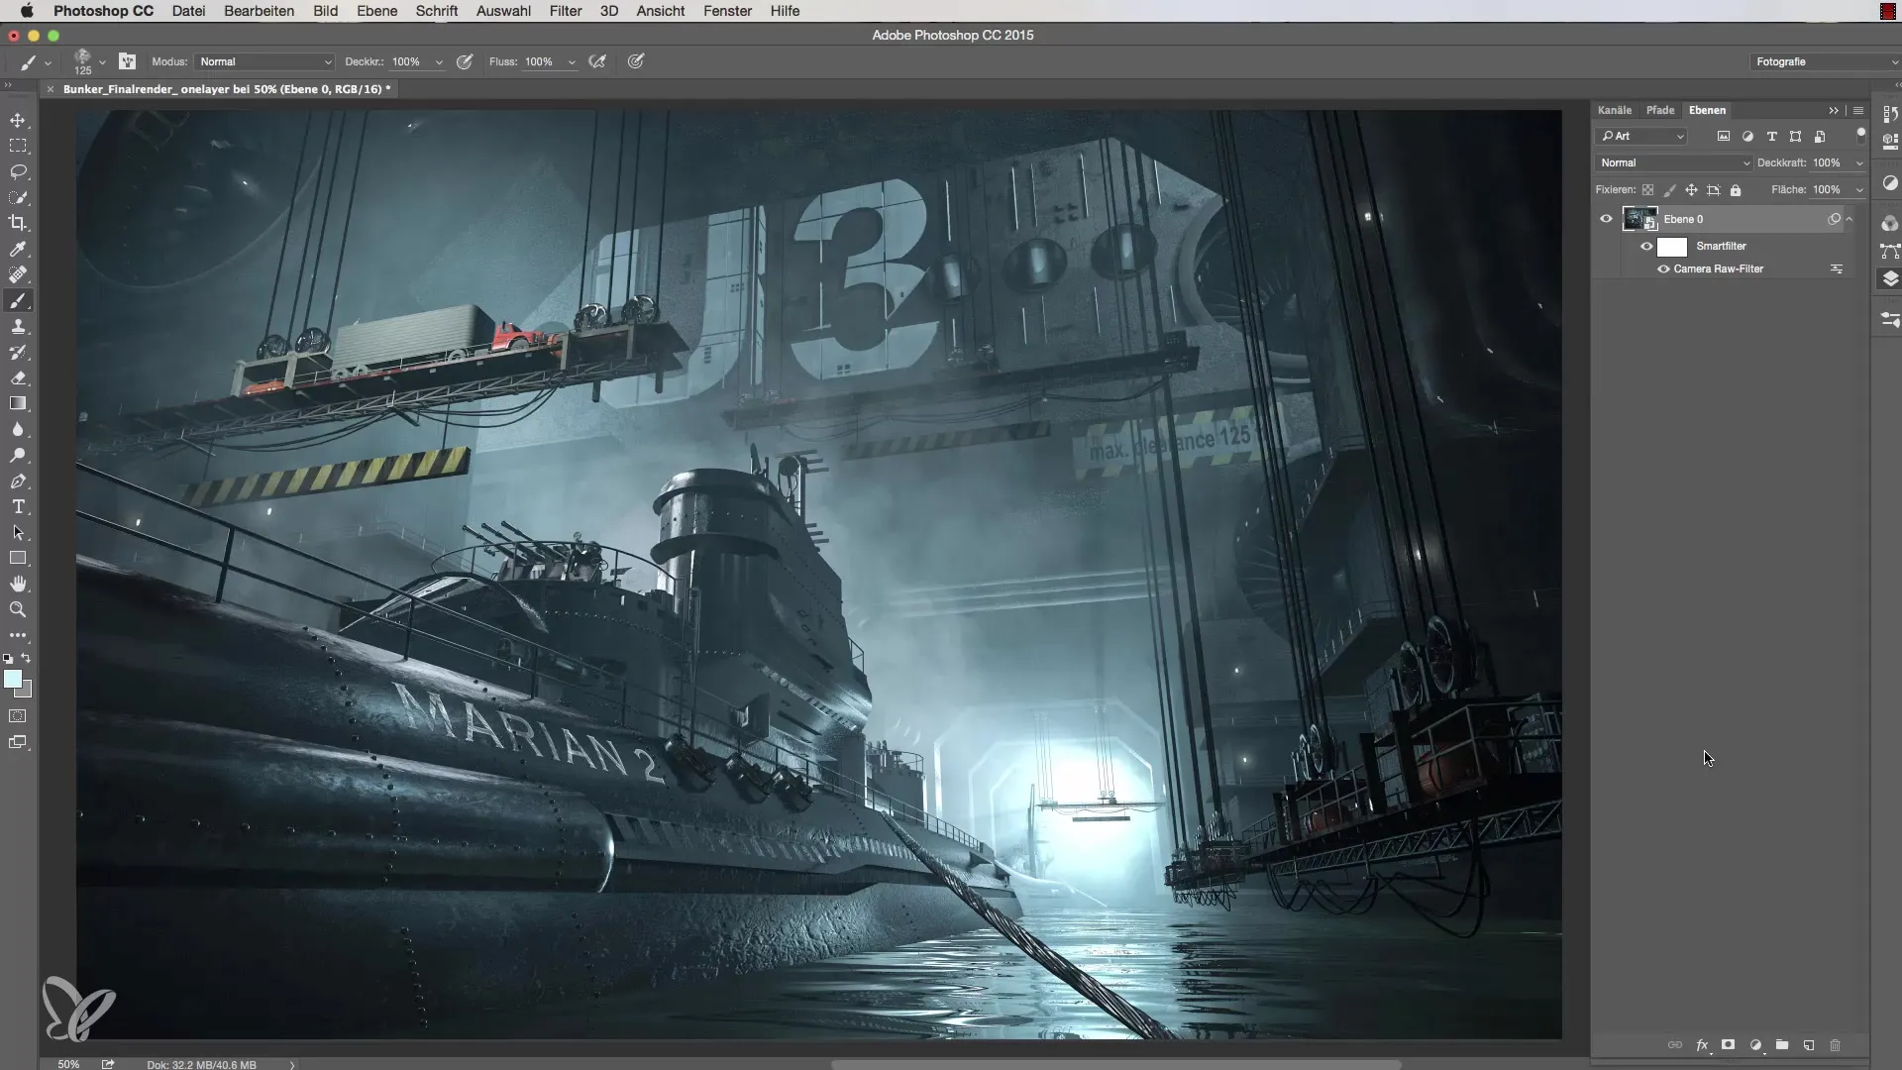1902x1070 pixels.
Task: Select the Zoom tool
Action: click(x=18, y=610)
